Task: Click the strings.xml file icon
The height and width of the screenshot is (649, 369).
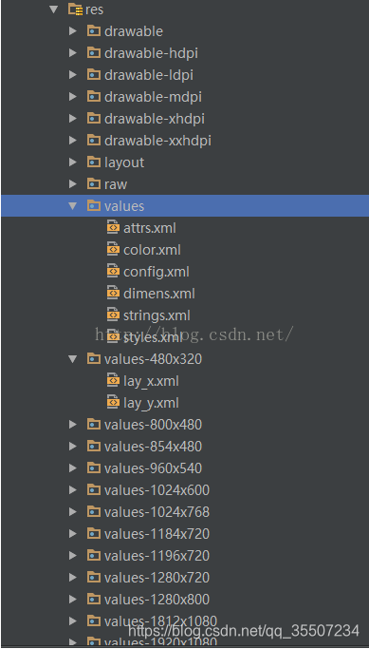Action: pos(113,315)
